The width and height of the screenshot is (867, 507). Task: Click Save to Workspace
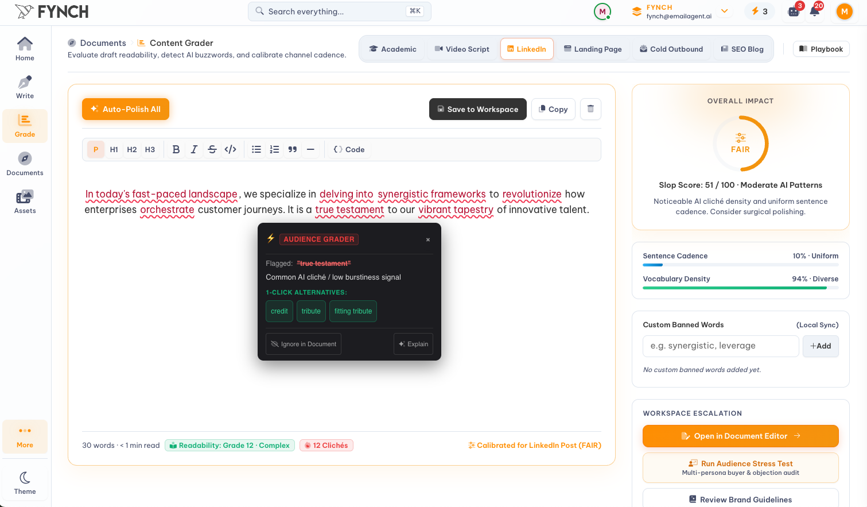[478, 109]
